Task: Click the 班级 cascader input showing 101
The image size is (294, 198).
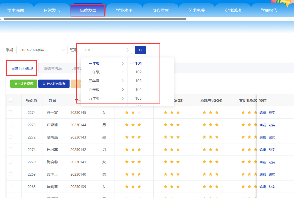Action: click(x=106, y=50)
